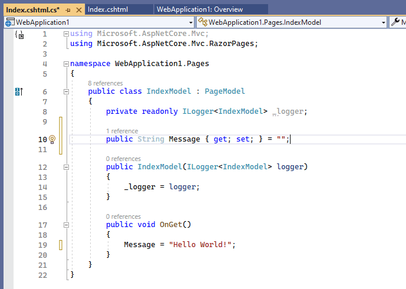Click the project icon in the WebApplication1 dropdown
This screenshot has height=289, width=406.
[x=9, y=22]
